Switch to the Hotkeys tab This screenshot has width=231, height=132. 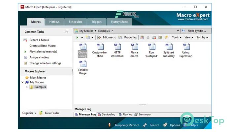54,22
